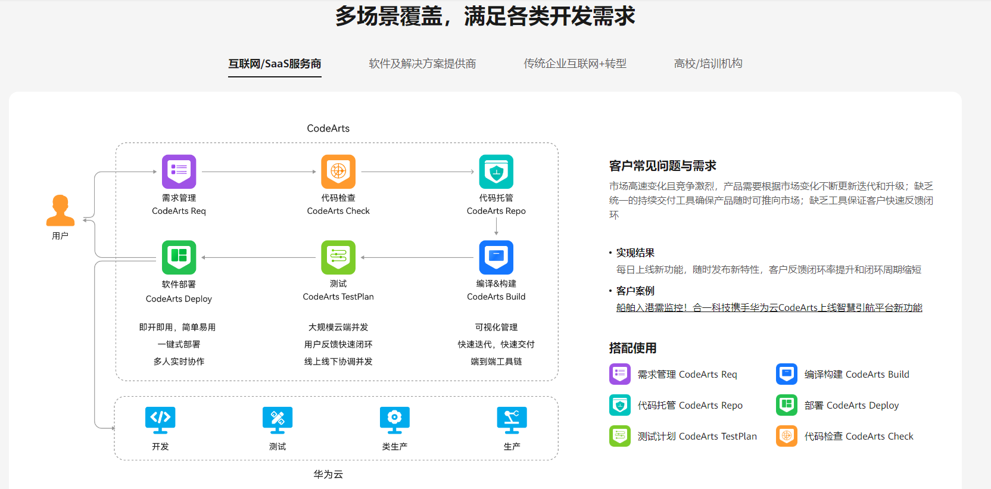
Task: Click the 快速迭代，快速交付 text
Action: pyautogui.click(x=496, y=344)
